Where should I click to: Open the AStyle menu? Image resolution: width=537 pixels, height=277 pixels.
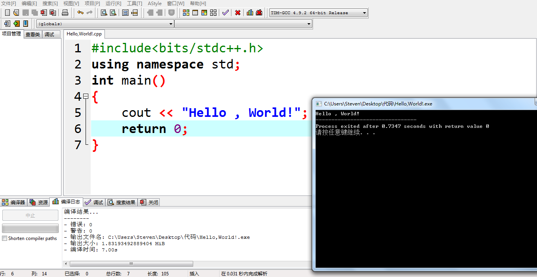[x=155, y=4]
